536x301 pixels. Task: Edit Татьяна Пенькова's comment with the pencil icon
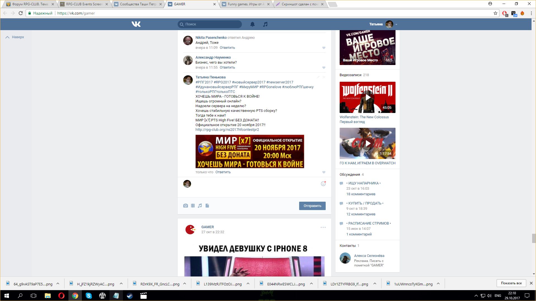pos(318,77)
